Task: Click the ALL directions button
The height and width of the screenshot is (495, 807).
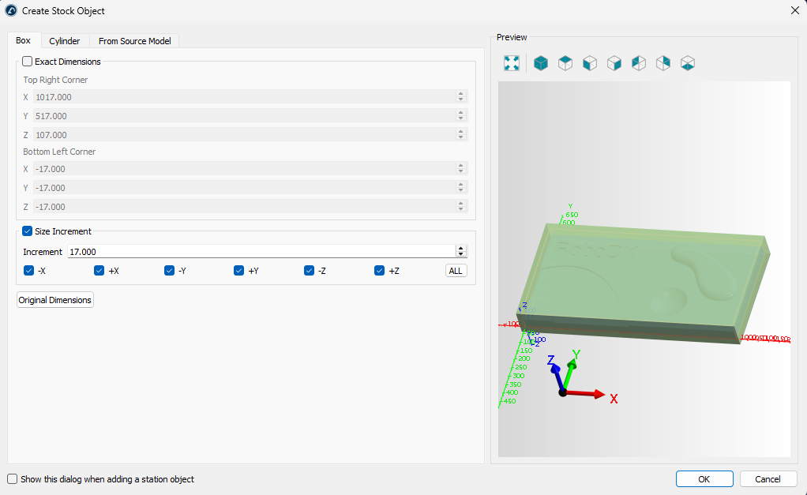Action: (456, 271)
